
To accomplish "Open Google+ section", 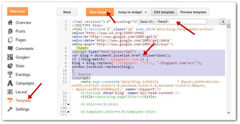I will coord(22,57).
